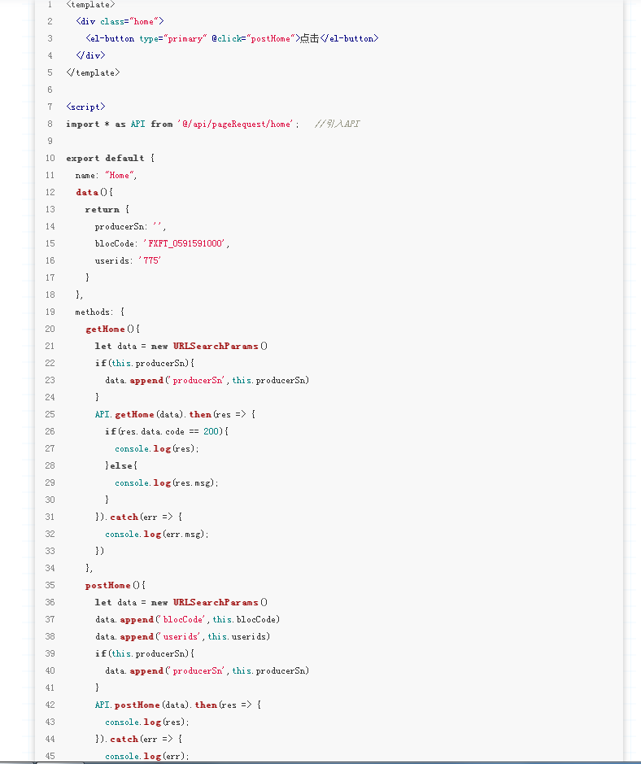Click the API import path string
The width and height of the screenshot is (641, 764).
[x=238, y=124]
